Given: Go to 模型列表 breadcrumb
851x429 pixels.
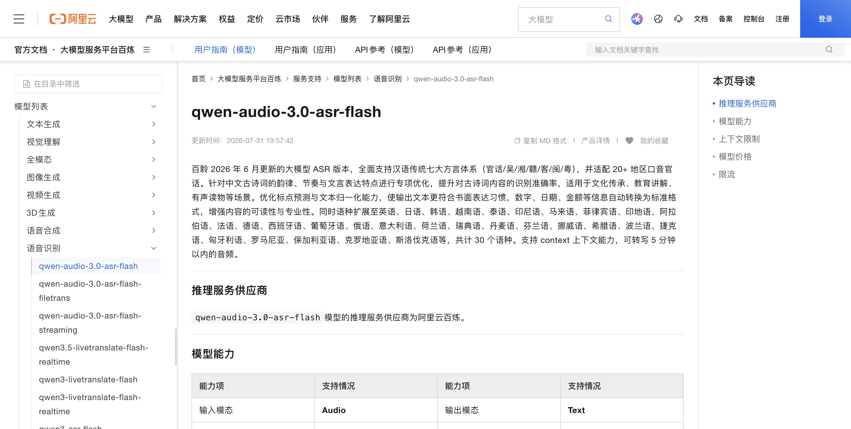Looking at the screenshot, I should pyautogui.click(x=347, y=79).
